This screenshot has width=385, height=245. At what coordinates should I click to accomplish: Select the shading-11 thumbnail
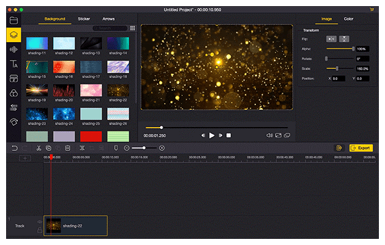37,43
